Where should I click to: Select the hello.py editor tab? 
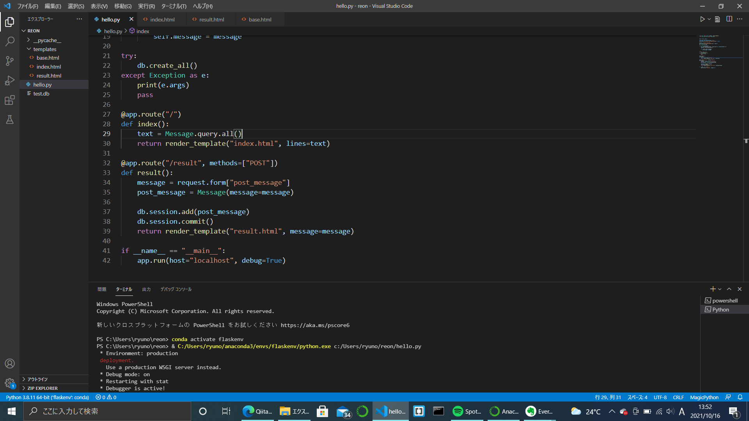[x=110, y=19]
